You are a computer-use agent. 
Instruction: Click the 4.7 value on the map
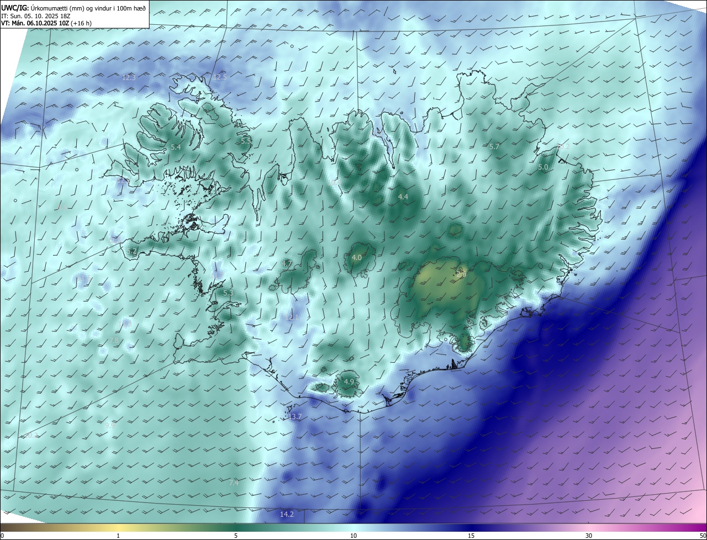(x=287, y=264)
